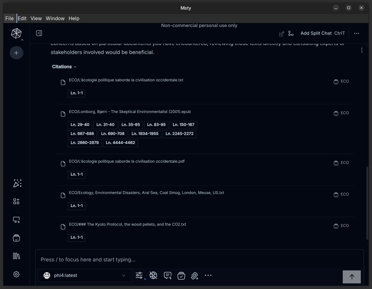The width and height of the screenshot is (372, 289).
Task: Open the Window menu
Action: (55, 18)
